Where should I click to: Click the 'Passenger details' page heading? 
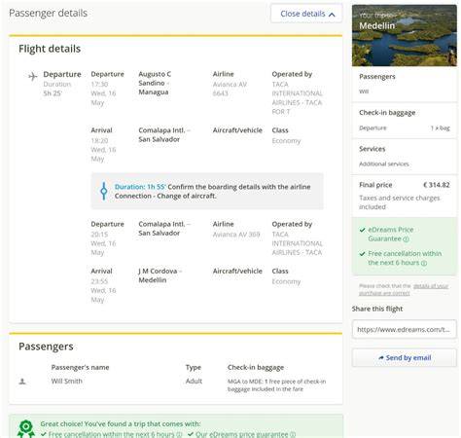pyautogui.click(x=48, y=13)
